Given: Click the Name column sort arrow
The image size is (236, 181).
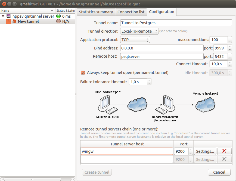Looking at the screenshot, I should pyautogui.click(x=52, y=11).
